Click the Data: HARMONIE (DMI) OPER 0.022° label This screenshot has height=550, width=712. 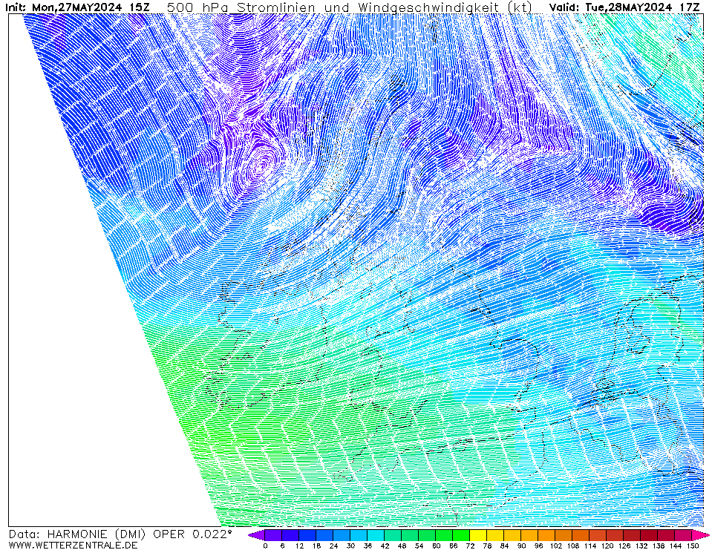(120, 534)
